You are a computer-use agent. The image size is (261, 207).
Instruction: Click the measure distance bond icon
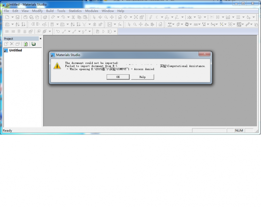64,32
